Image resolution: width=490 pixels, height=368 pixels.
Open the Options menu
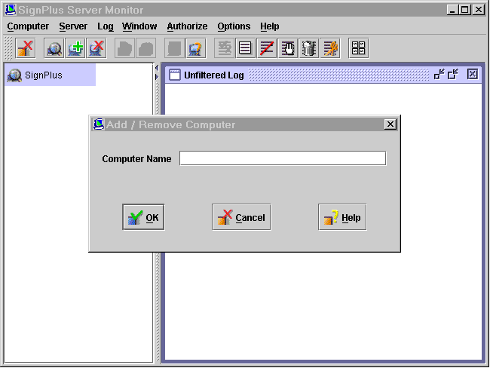point(234,26)
